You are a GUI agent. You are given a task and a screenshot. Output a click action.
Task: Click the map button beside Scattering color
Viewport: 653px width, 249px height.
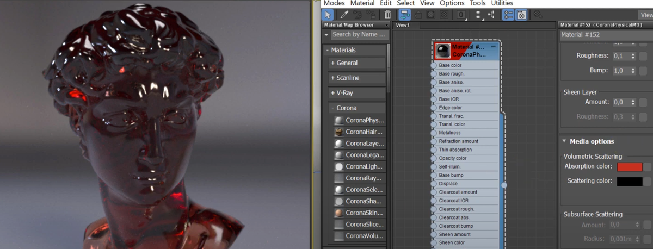coord(648,182)
